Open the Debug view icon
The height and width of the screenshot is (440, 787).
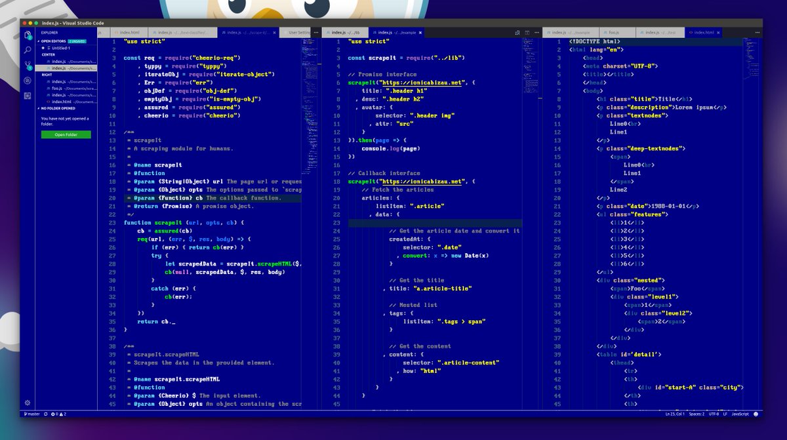[28, 80]
